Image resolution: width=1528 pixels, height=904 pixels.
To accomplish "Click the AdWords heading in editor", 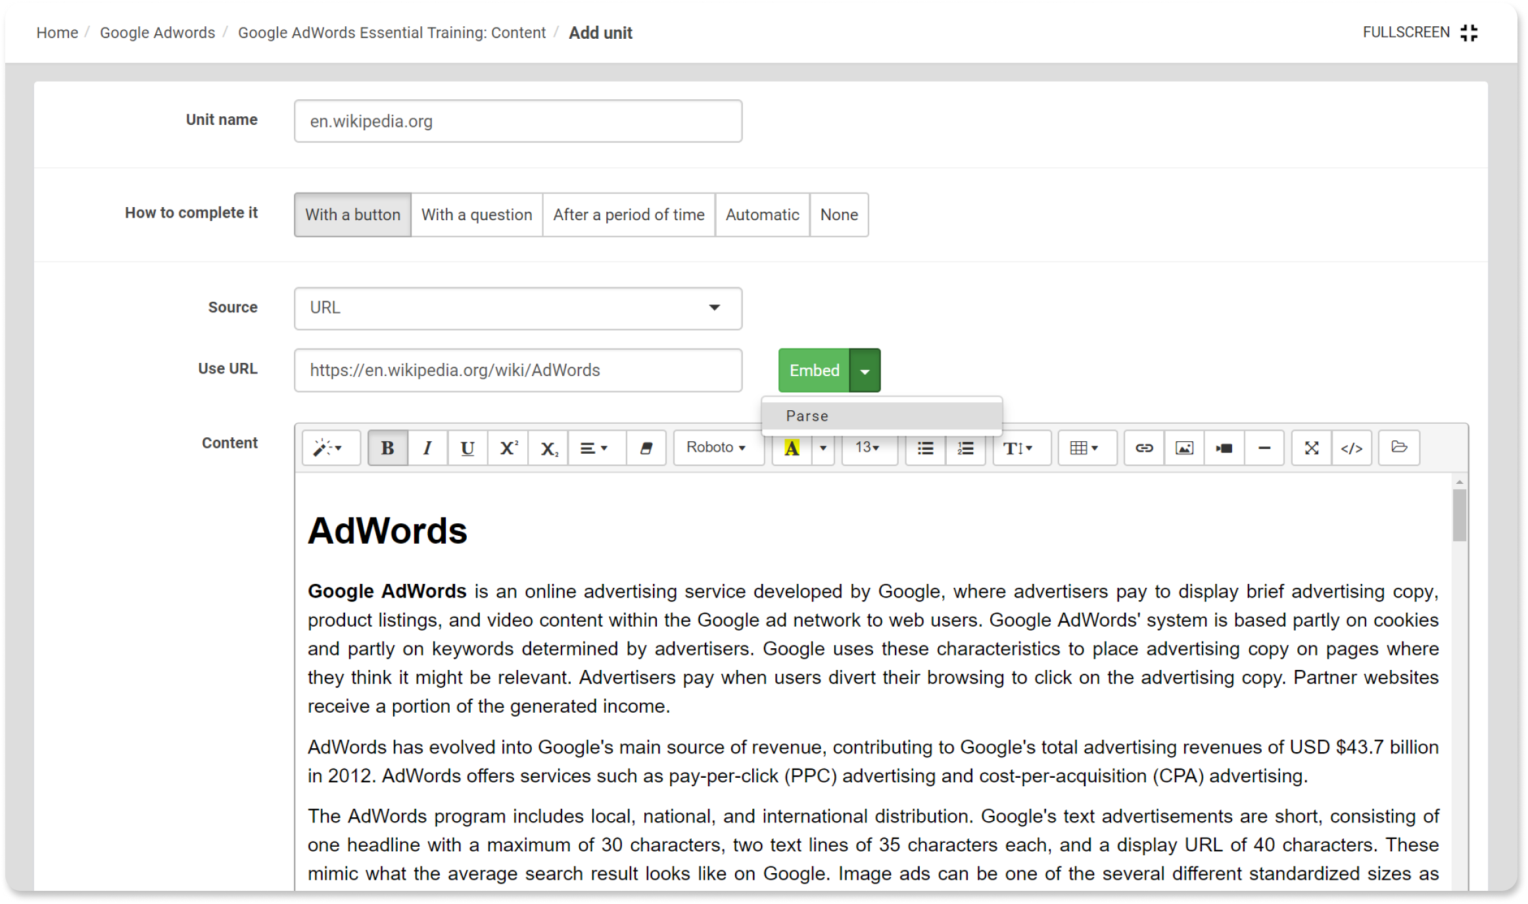I will click(387, 531).
